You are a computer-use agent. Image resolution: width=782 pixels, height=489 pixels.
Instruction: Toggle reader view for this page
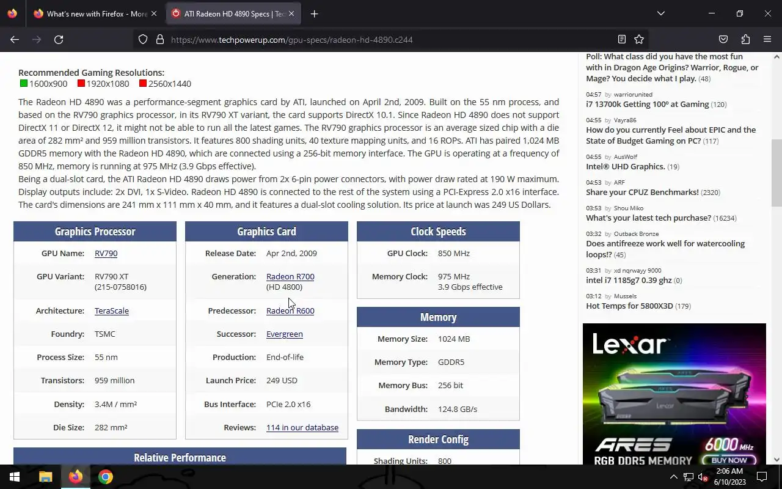point(621,39)
